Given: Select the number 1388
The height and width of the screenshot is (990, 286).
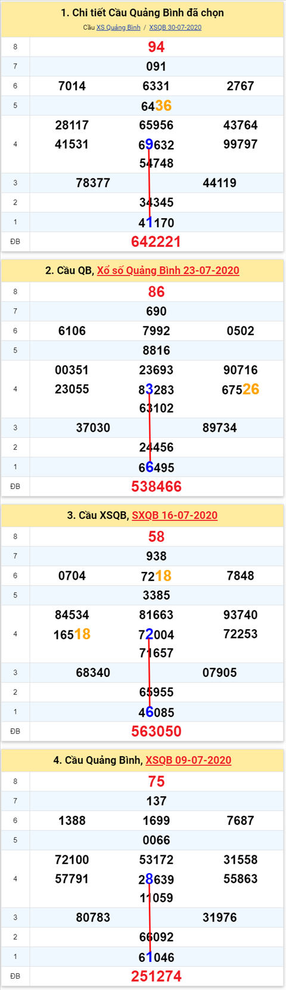Looking at the screenshot, I should (72, 821).
